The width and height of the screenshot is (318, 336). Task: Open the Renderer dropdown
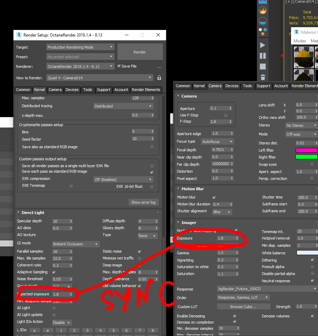[80, 67]
